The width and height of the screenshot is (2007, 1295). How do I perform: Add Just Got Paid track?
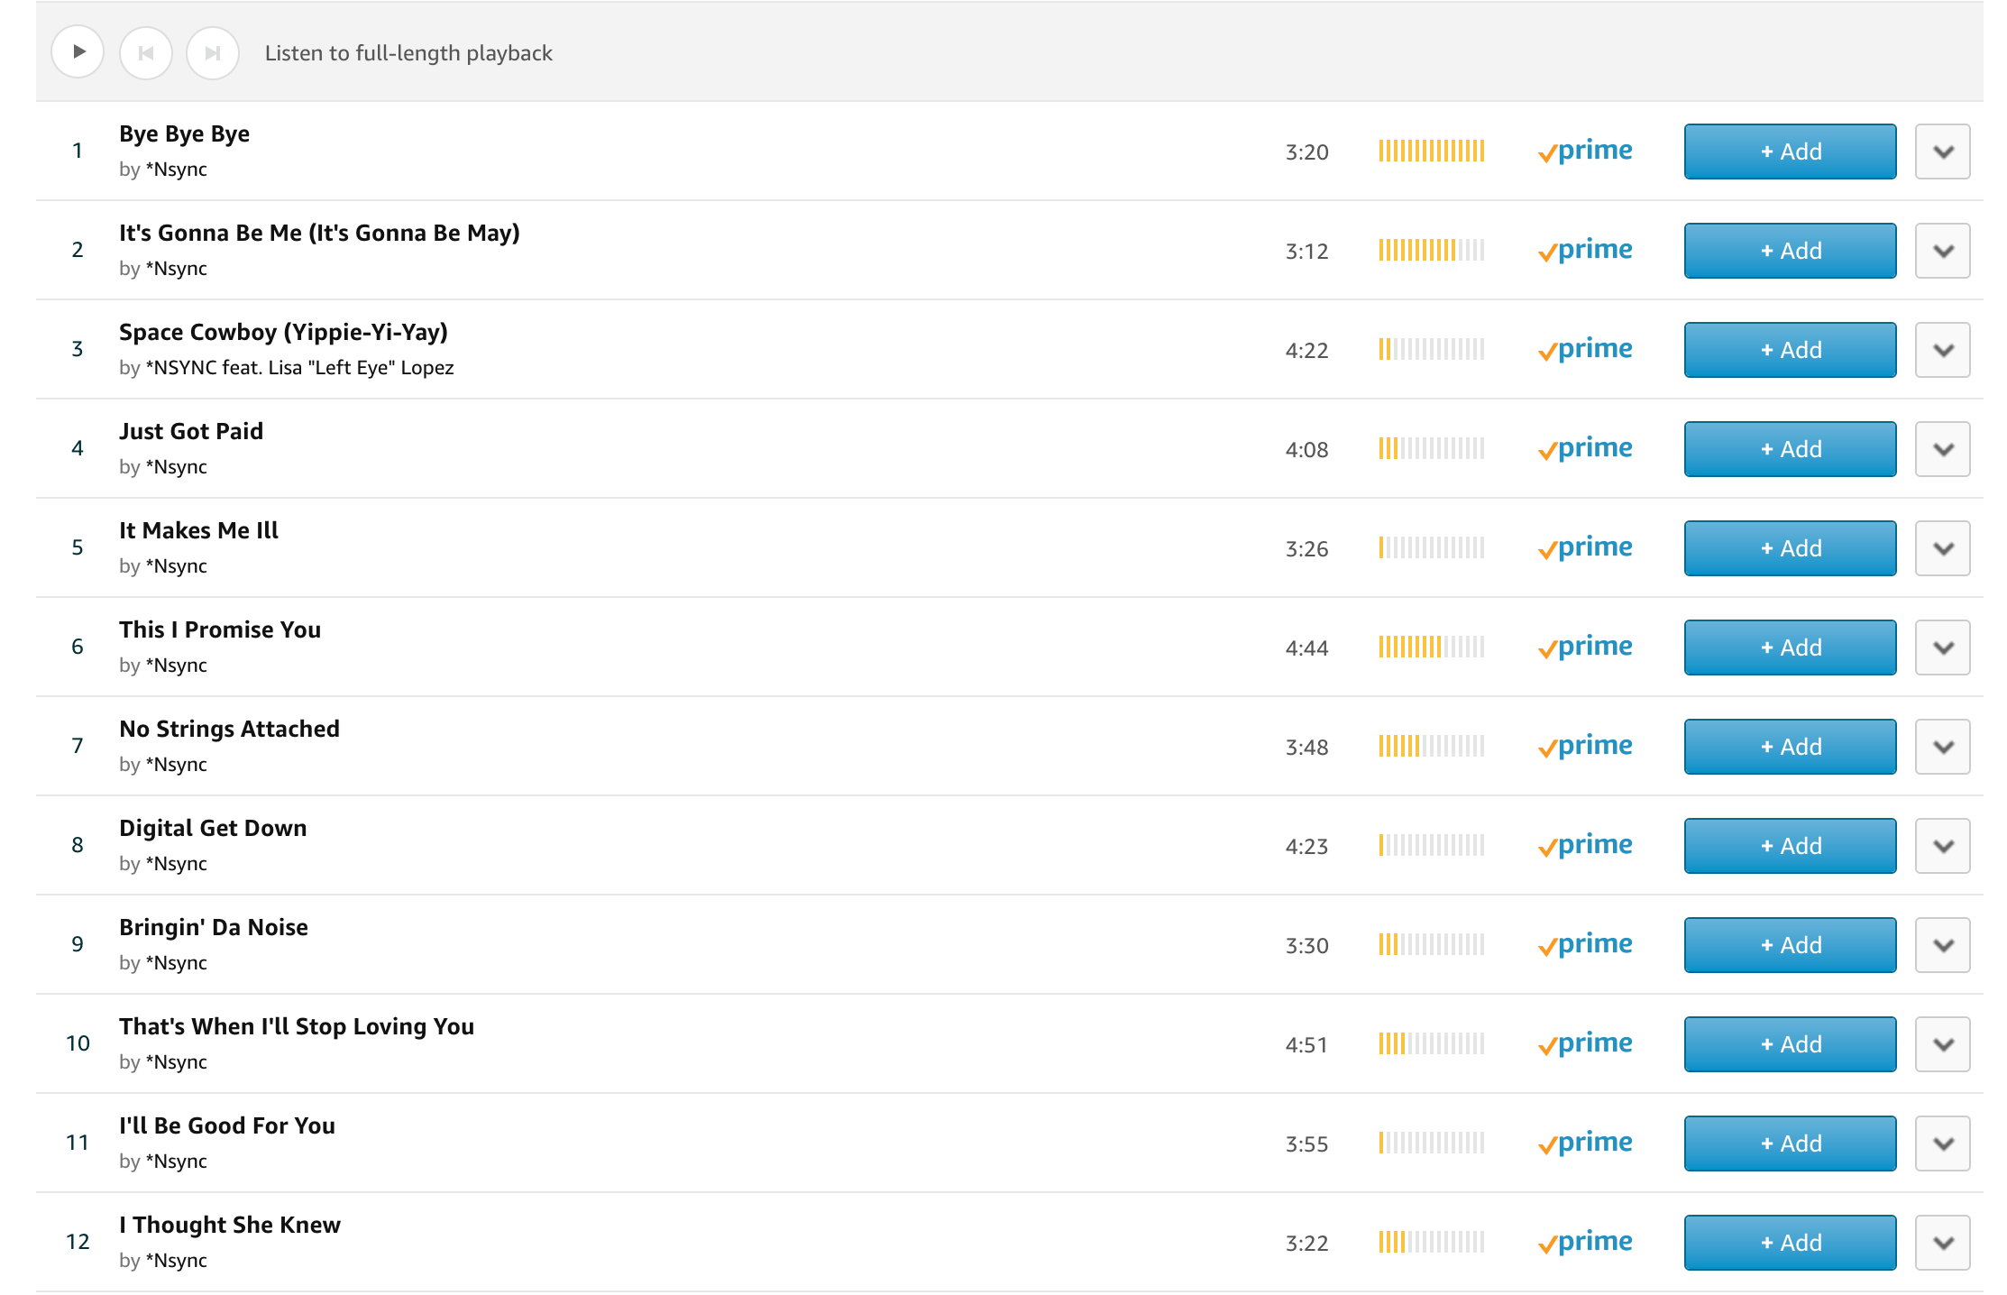pos(1790,449)
